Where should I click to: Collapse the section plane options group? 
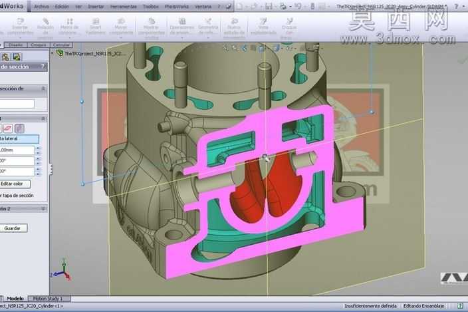pyautogui.click(x=43, y=118)
